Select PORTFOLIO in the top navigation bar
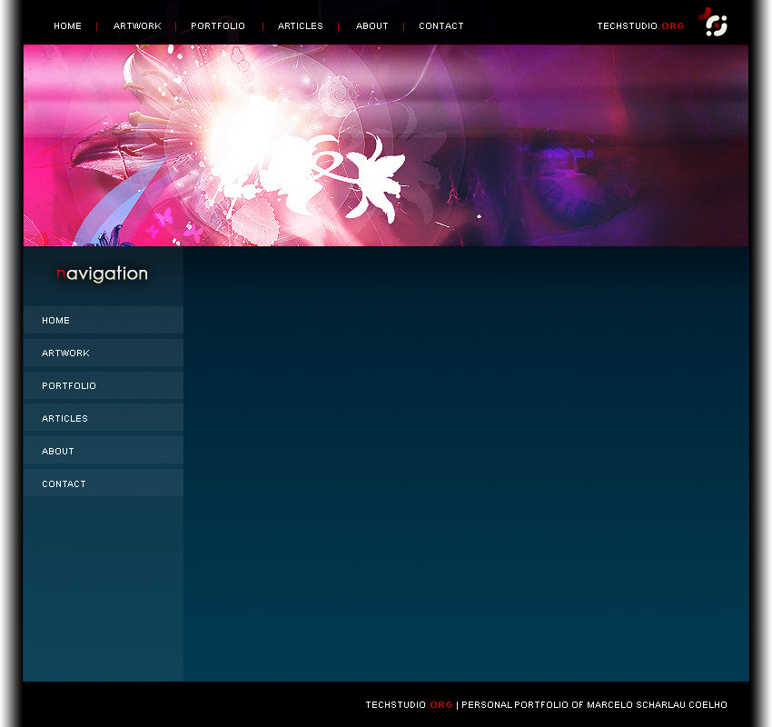 pyautogui.click(x=218, y=26)
